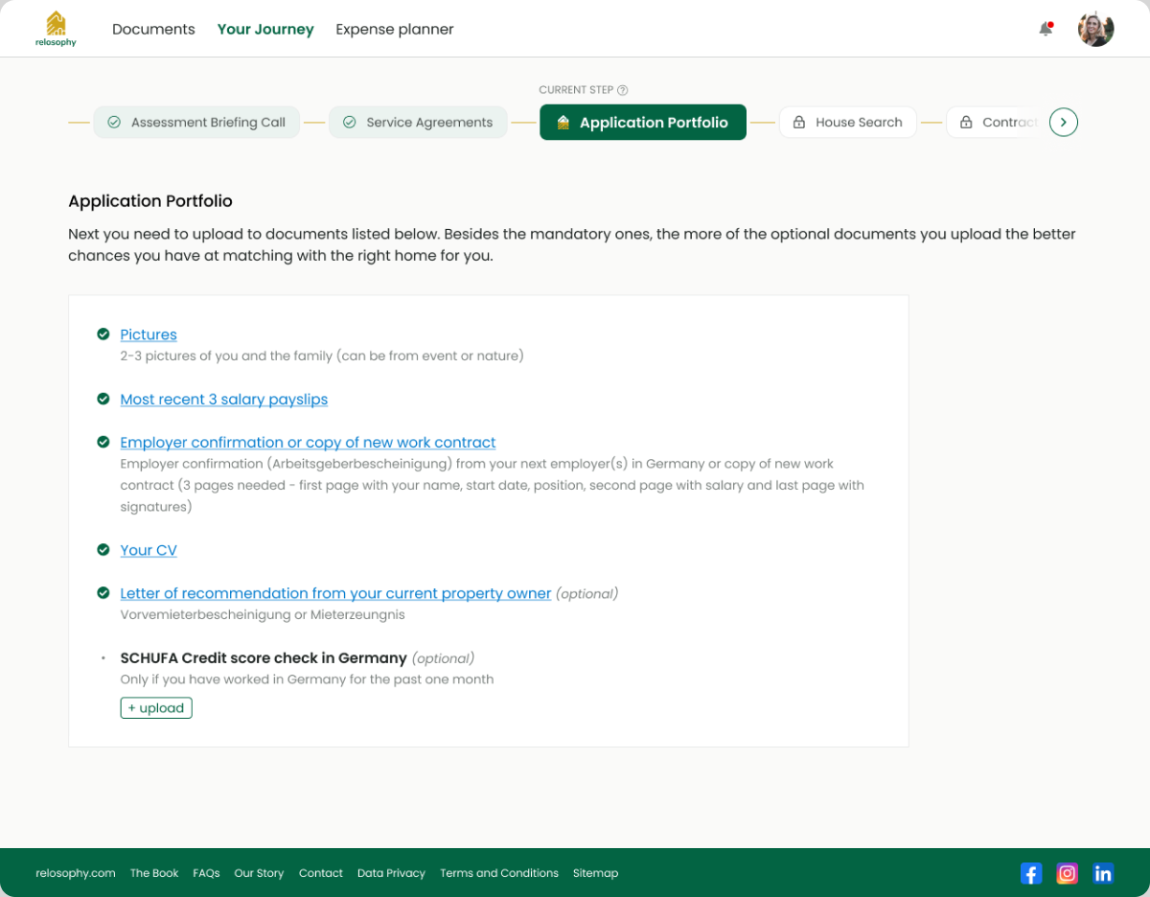1150x897 pixels.
Task: Open the Most recent 3 salary payslips link
Action: 224,400
